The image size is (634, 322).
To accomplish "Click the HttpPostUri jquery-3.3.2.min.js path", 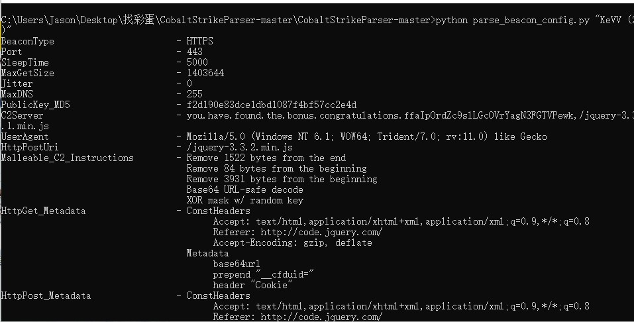I will click(239, 147).
